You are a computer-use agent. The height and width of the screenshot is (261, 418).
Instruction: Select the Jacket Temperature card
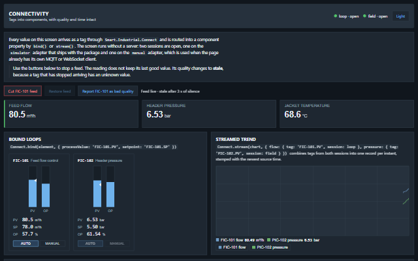pyautogui.click(x=347, y=114)
